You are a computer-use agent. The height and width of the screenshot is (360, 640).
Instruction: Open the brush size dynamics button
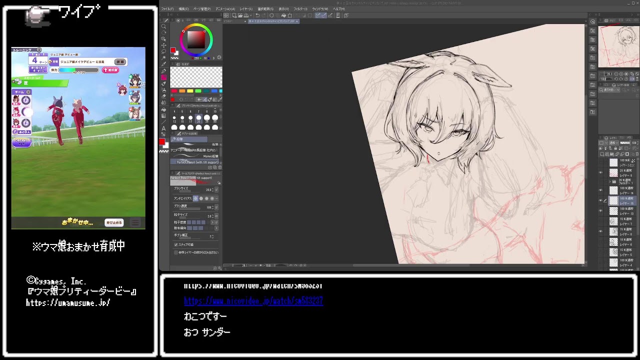(x=216, y=189)
